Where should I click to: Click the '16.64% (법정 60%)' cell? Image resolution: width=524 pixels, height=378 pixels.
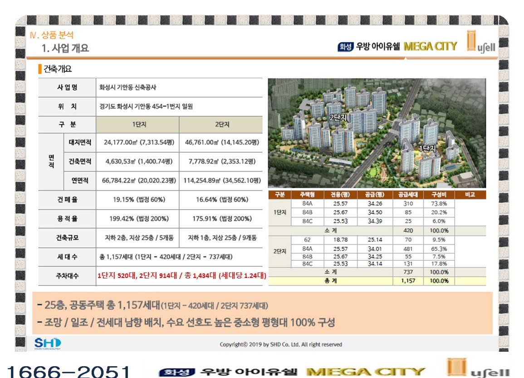pyautogui.click(x=222, y=199)
